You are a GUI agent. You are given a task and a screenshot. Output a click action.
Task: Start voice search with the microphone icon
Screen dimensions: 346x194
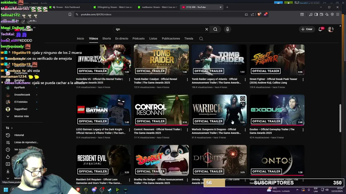click(x=227, y=29)
